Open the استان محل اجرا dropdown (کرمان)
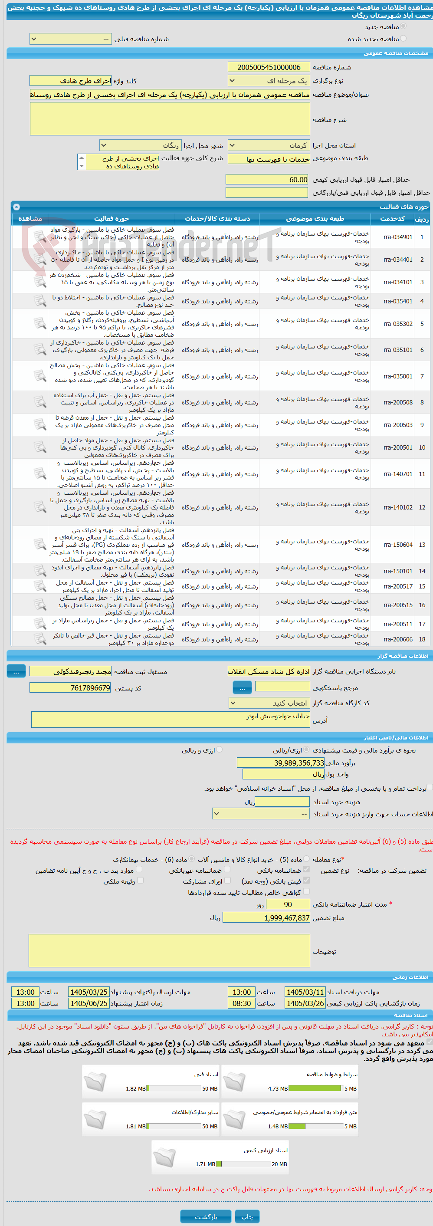Screen dimensions: 433x1226 [269, 145]
